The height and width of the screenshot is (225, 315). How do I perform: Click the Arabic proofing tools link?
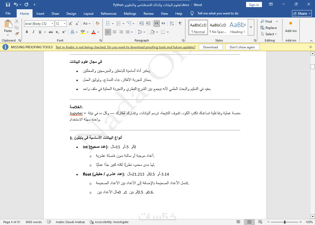point(125,47)
